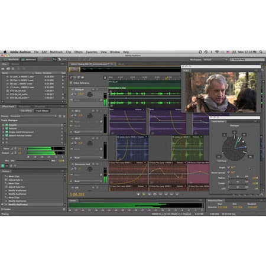
Task: Click the SFX 2 track surround panner
Action: pos(90,143)
